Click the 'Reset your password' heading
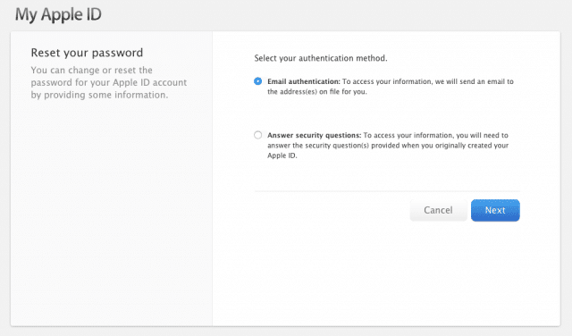Screen dimensions: 572x336 87,53
